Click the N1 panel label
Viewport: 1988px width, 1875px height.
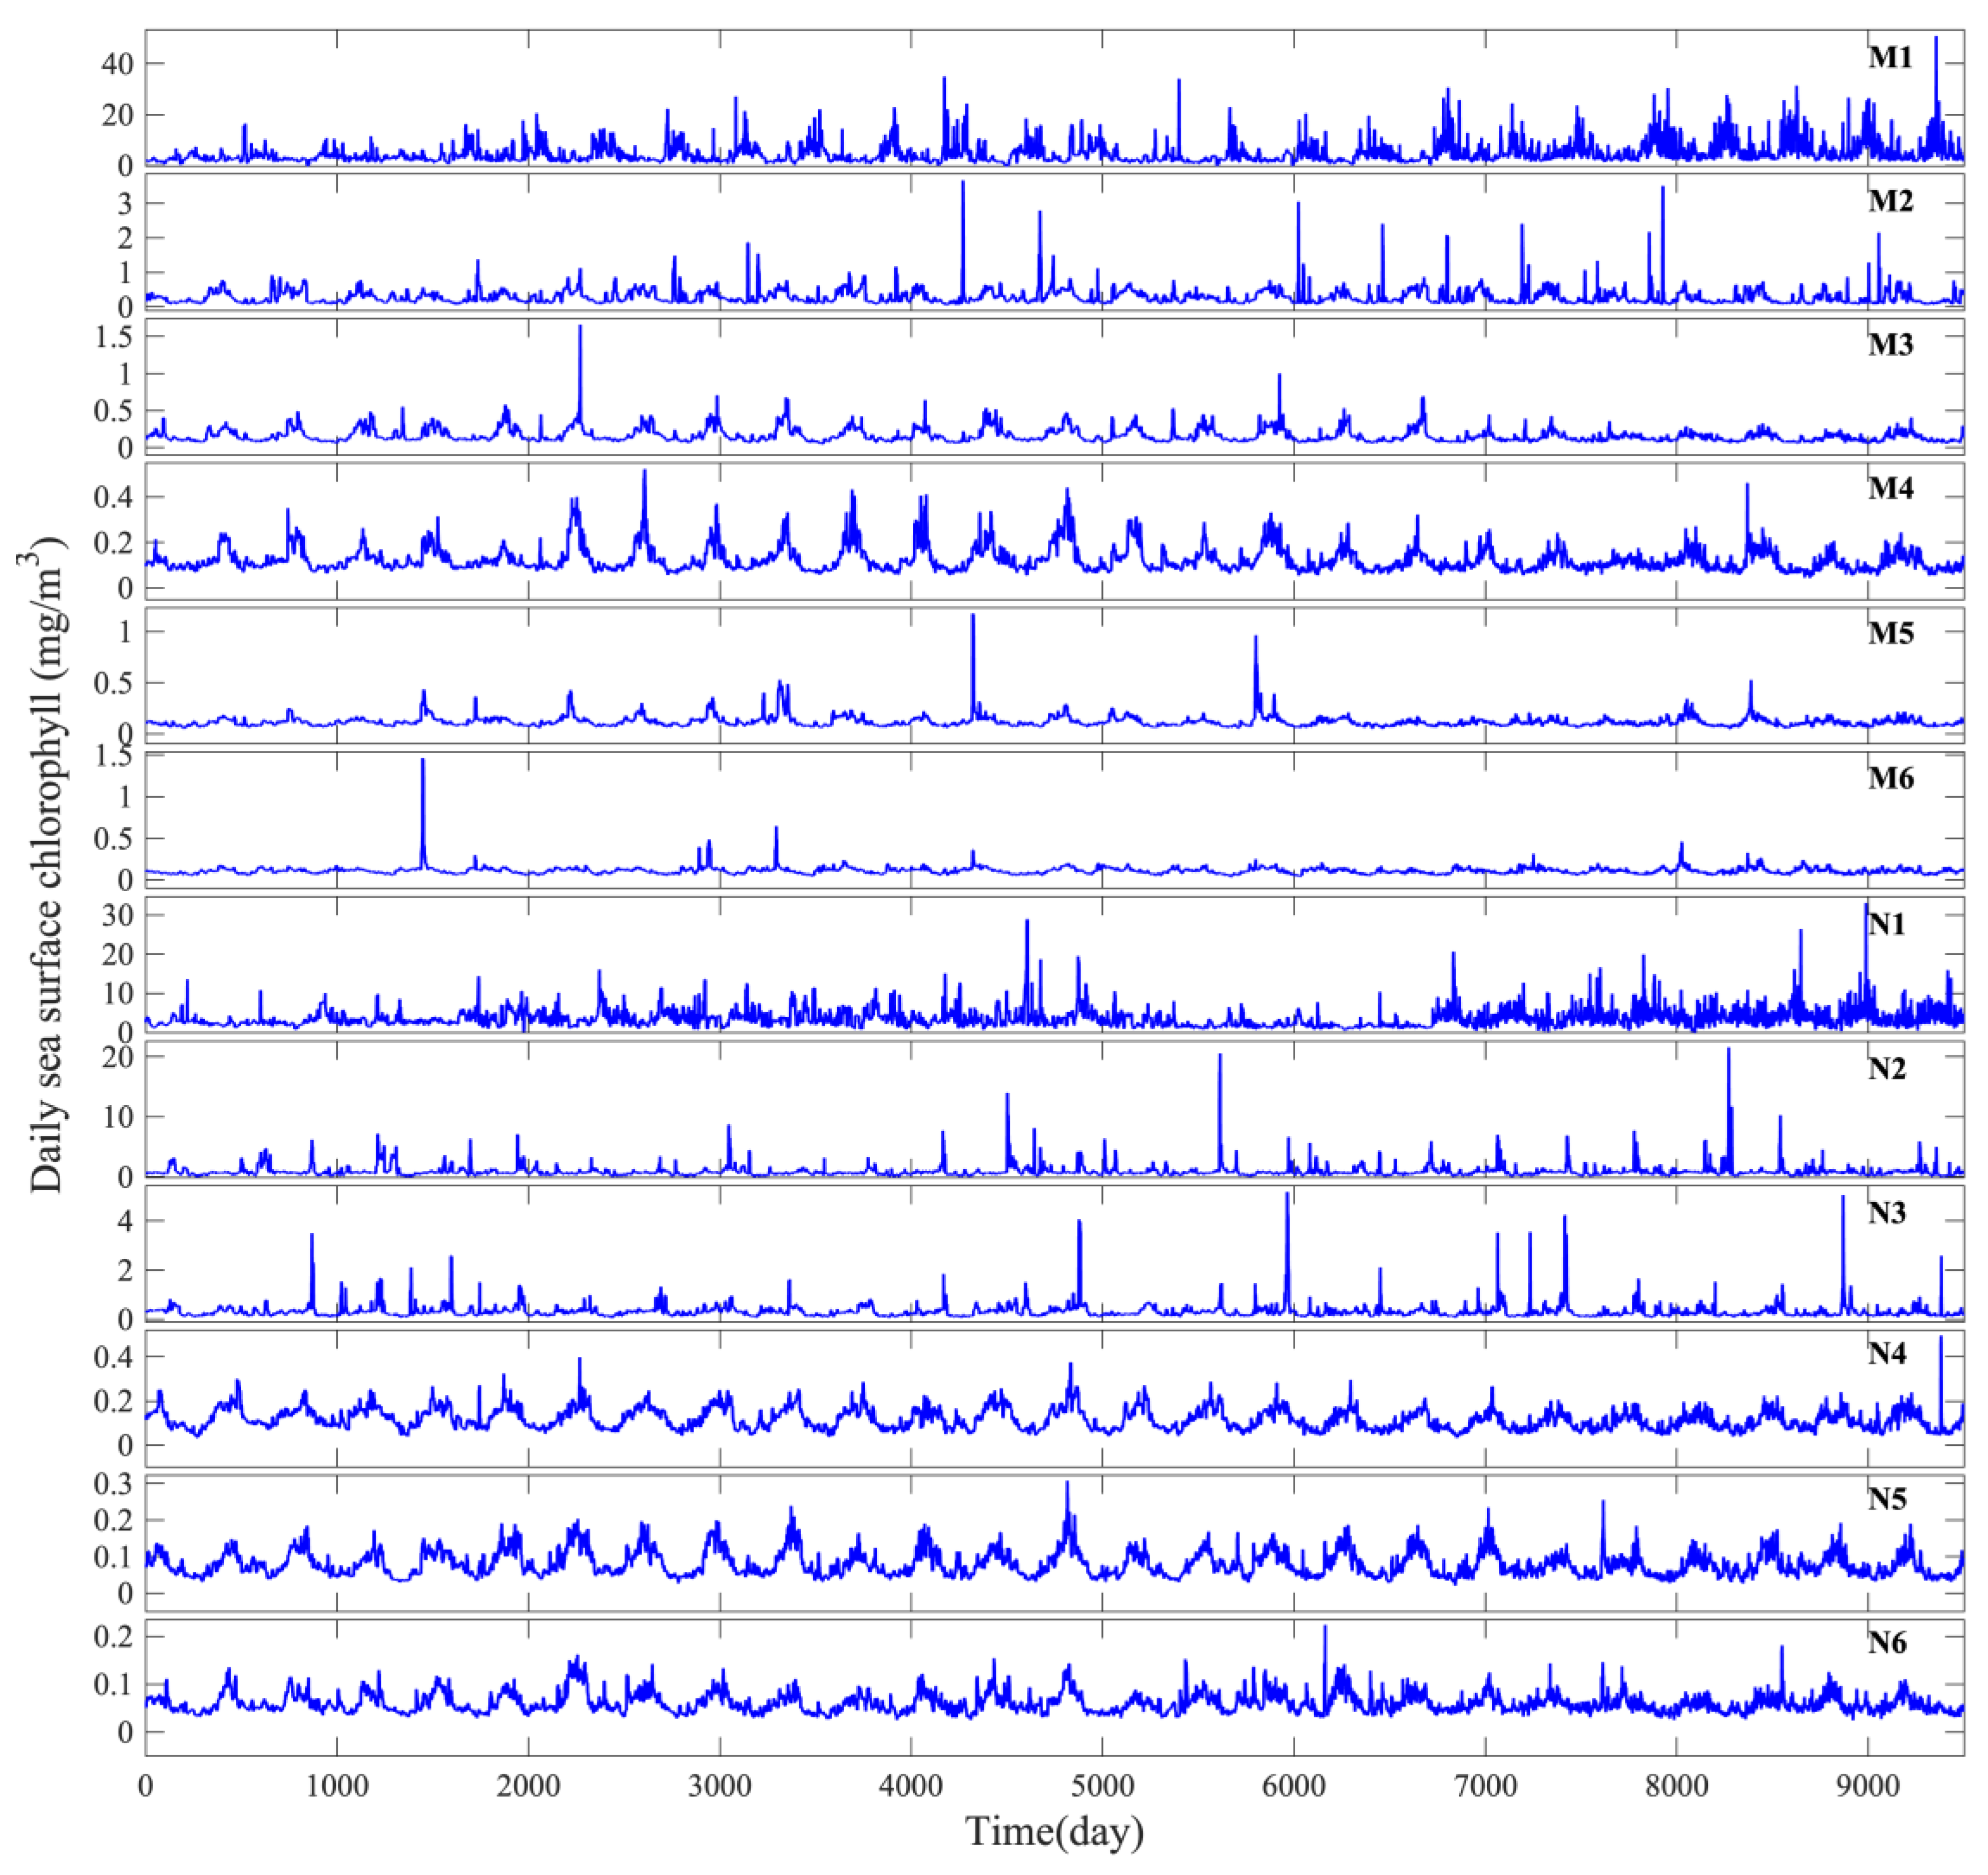tap(1886, 924)
